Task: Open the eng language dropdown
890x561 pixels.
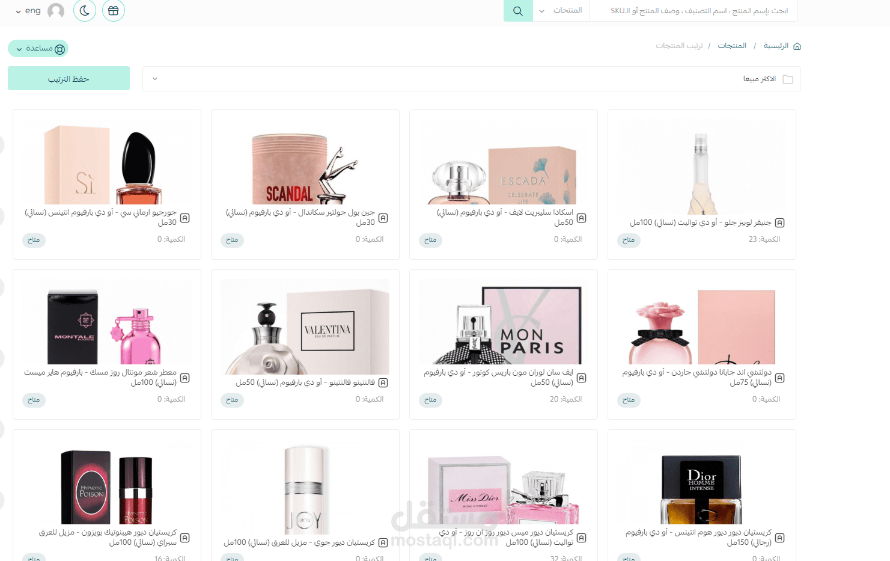Action: pyautogui.click(x=28, y=11)
